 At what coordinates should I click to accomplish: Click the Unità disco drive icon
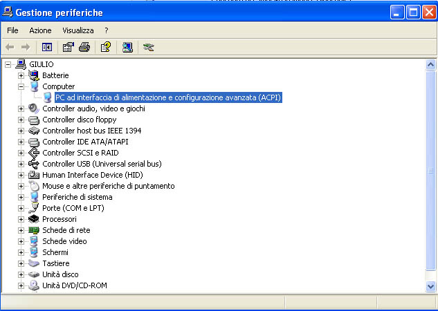tap(34, 274)
